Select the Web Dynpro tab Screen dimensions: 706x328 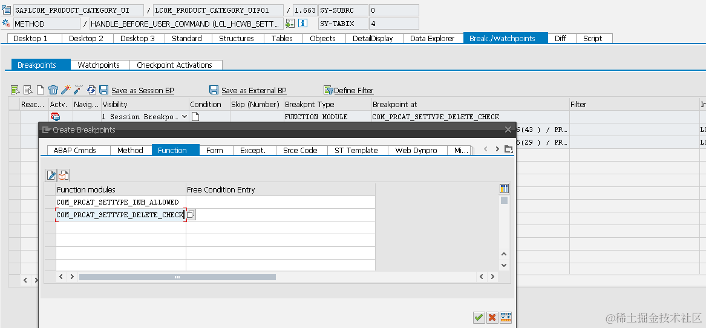click(x=416, y=151)
